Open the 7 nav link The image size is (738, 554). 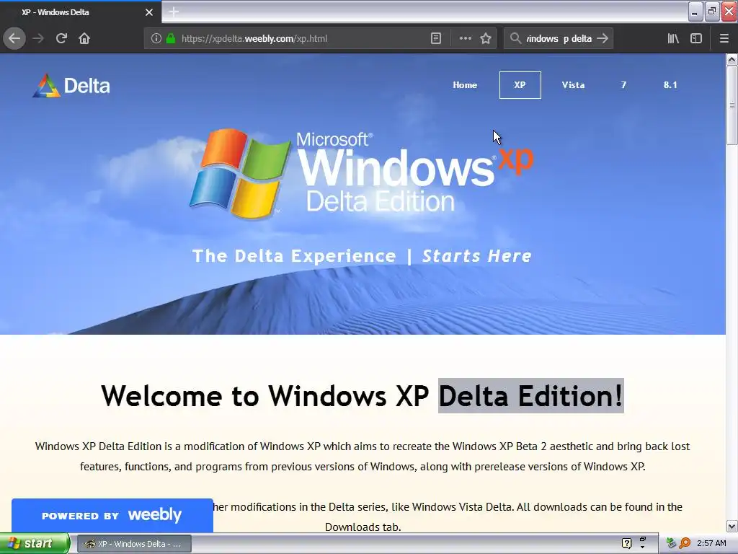tap(623, 85)
